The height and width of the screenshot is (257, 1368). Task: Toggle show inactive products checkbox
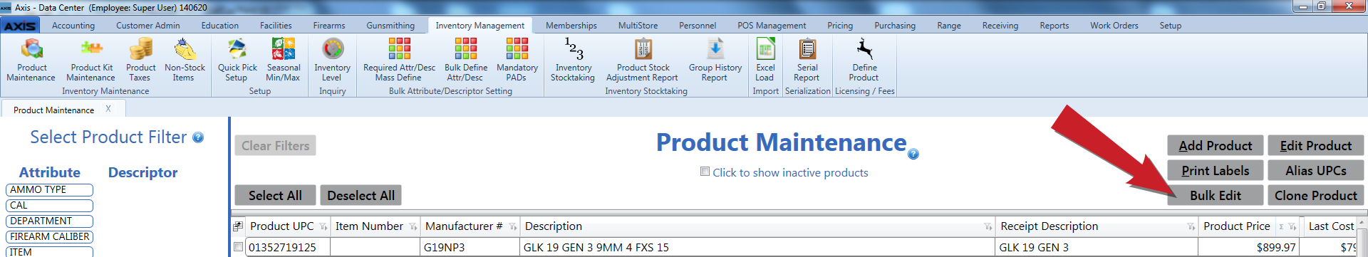(x=705, y=172)
